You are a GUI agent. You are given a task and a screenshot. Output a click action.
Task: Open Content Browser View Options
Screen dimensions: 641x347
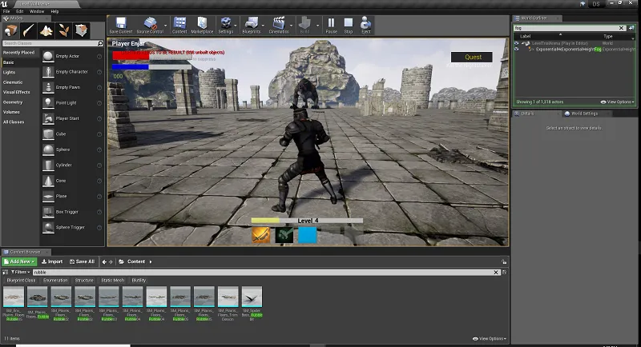tap(490, 338)
